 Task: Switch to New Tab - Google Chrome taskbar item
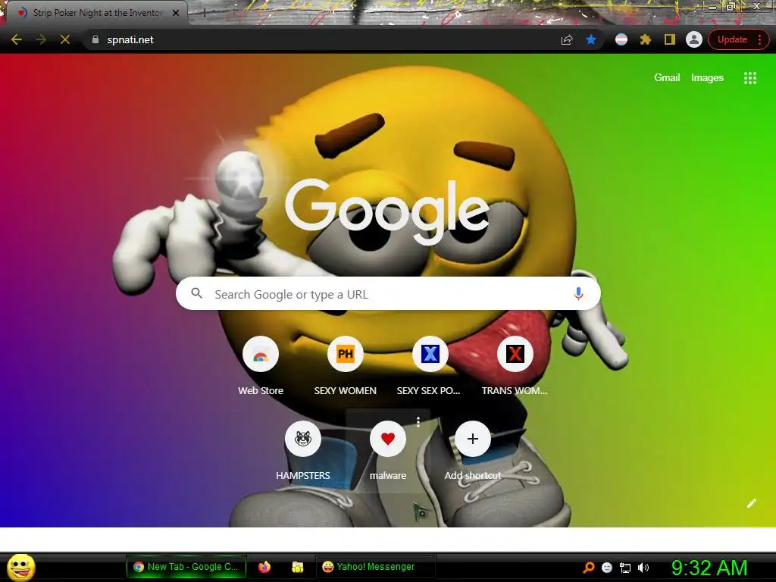pos(186,567)
